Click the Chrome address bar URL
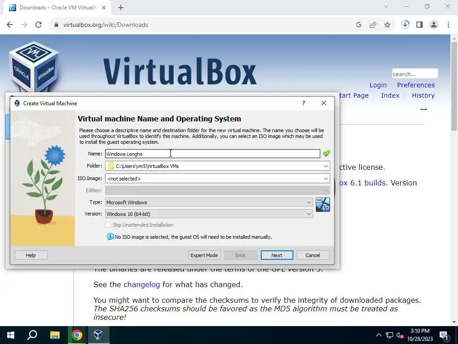 coord(106,25)
